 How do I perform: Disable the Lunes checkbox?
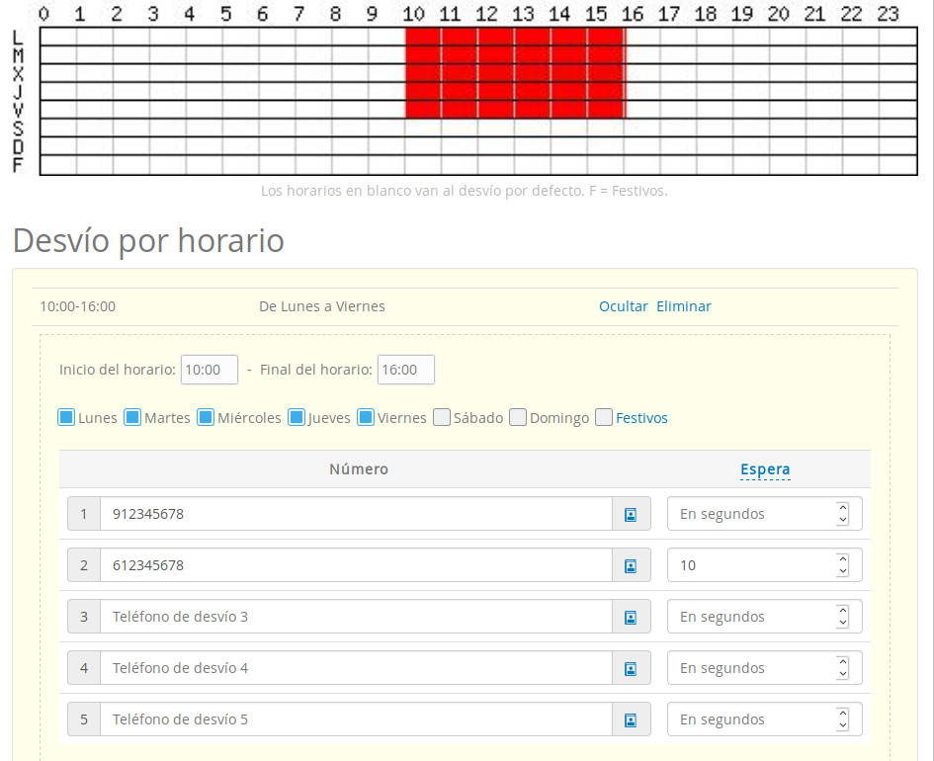tap(66, 417)
